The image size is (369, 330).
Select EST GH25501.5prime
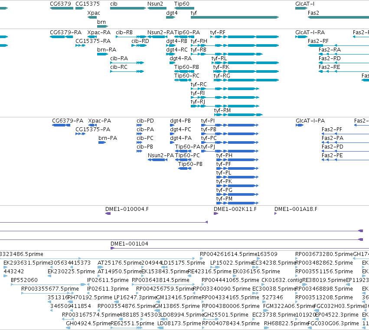(211, 319)
